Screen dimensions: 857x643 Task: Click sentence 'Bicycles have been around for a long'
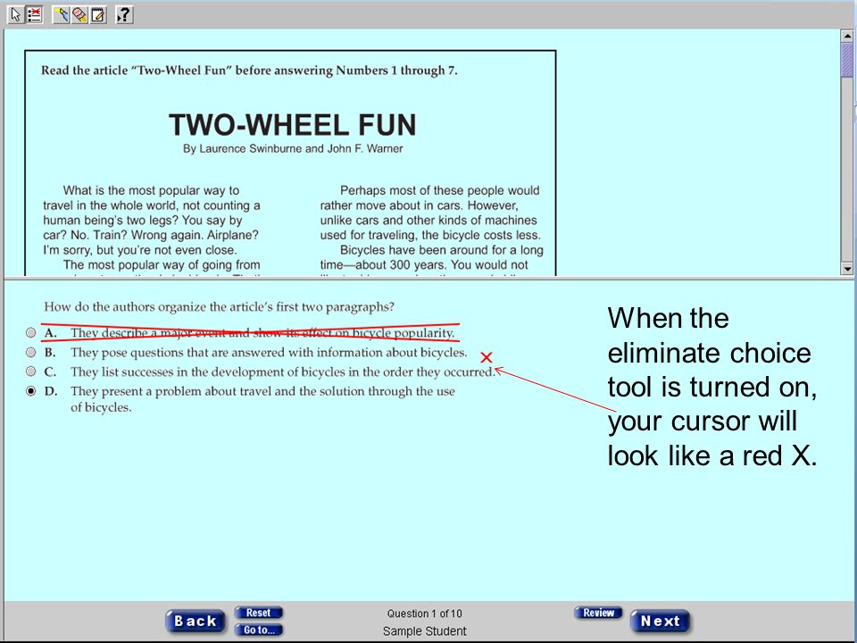pos(442,250)
